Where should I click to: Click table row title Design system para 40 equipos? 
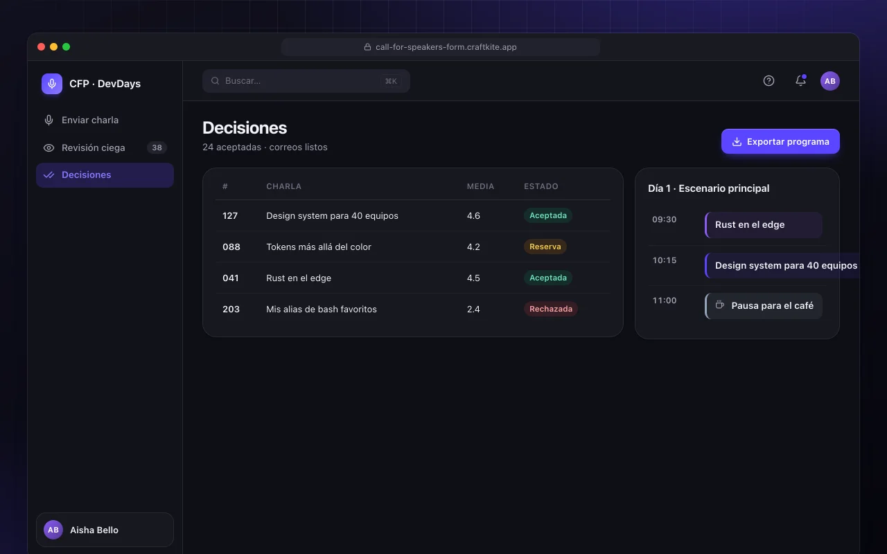point(332,215)
